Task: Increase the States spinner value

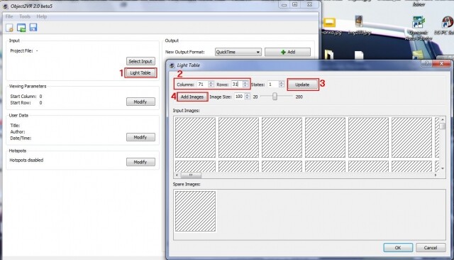Action: point(282,82)
